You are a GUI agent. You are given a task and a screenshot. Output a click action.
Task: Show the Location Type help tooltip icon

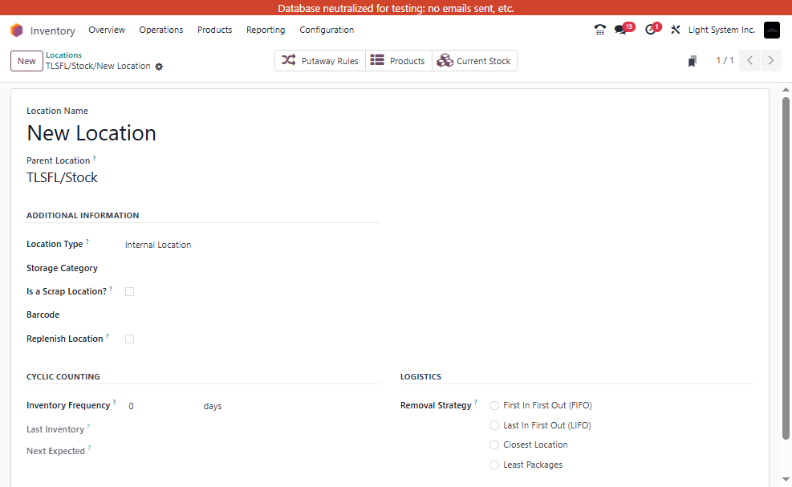pos(87,241)
